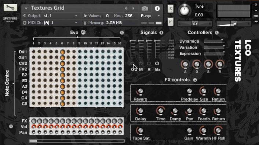Screen dimensions: 259x145
Task: Toggle power for M signal
Action: click(x=141, y=64)
